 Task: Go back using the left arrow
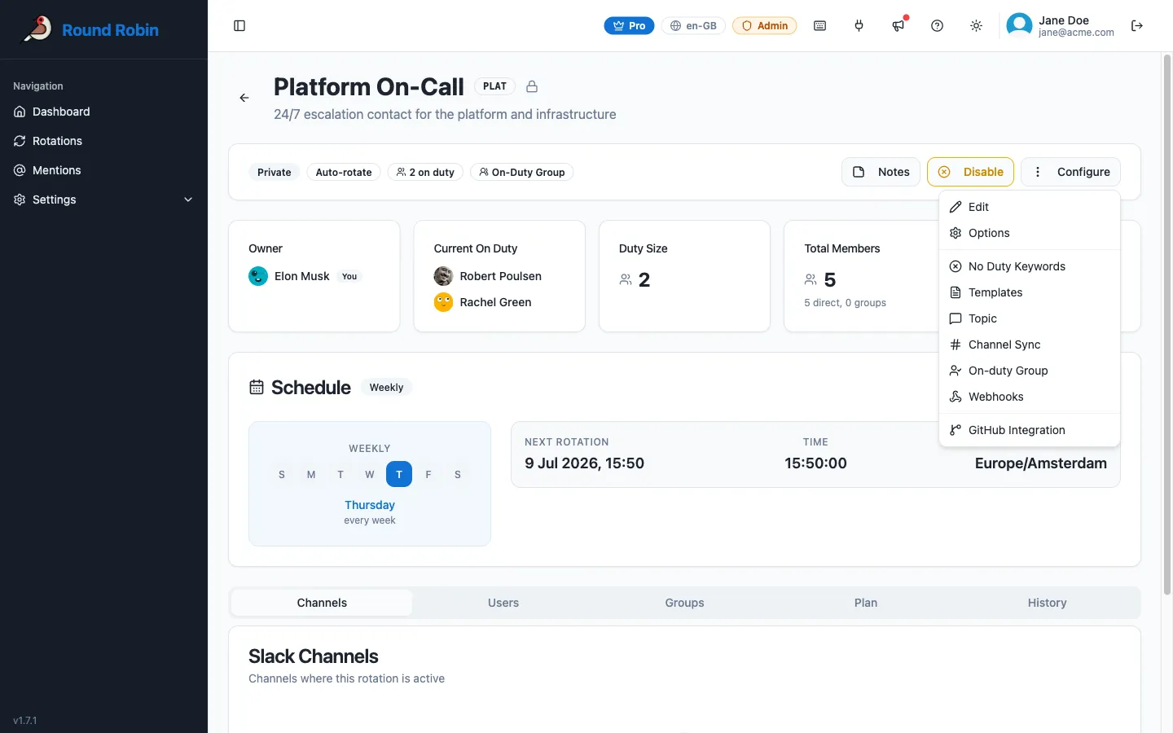point(244,98)
